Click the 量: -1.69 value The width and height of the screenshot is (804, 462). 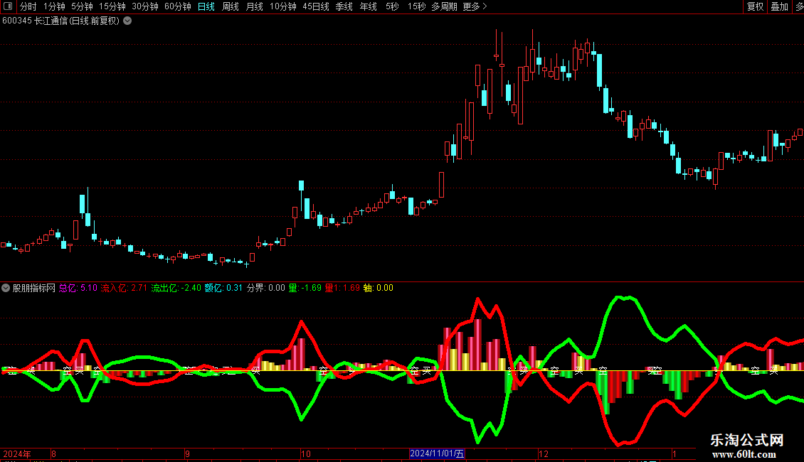[305, 288]
